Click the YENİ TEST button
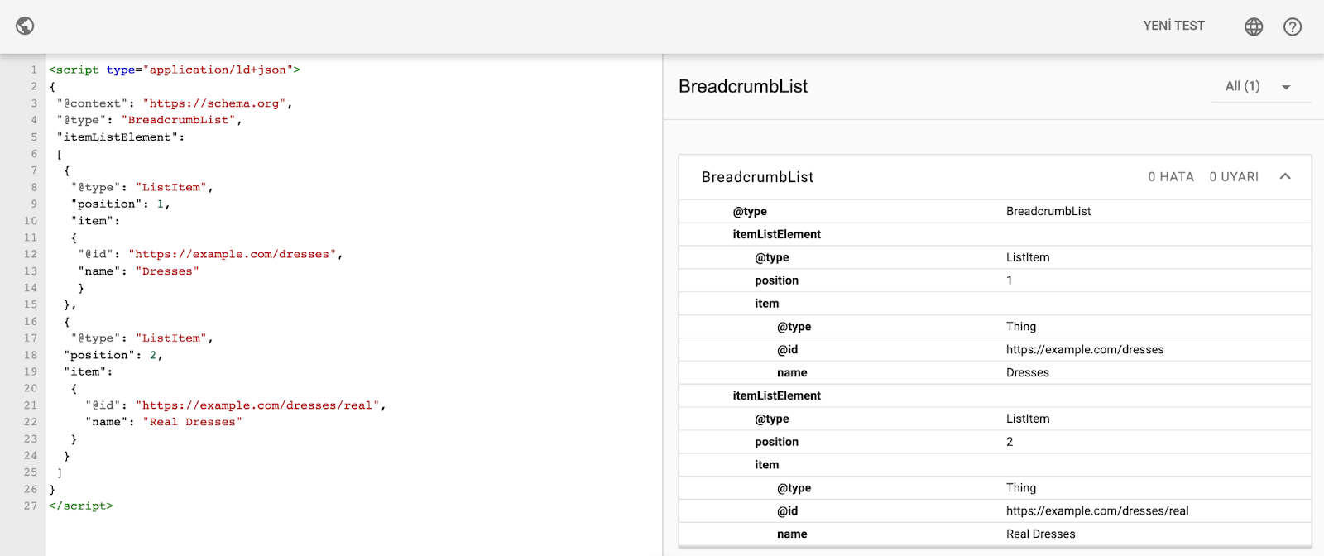Viewport: 1324px width, 556px height. [1173, 26]
